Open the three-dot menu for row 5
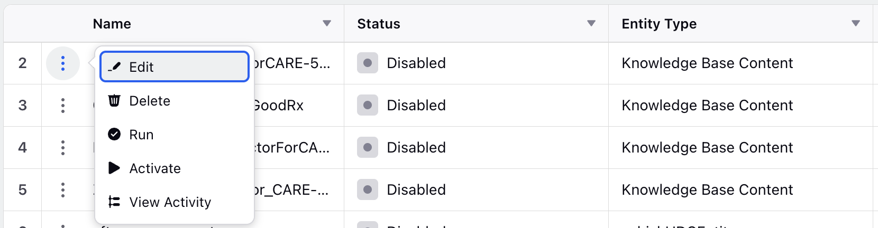878x228 pixels. click(63, 190)
